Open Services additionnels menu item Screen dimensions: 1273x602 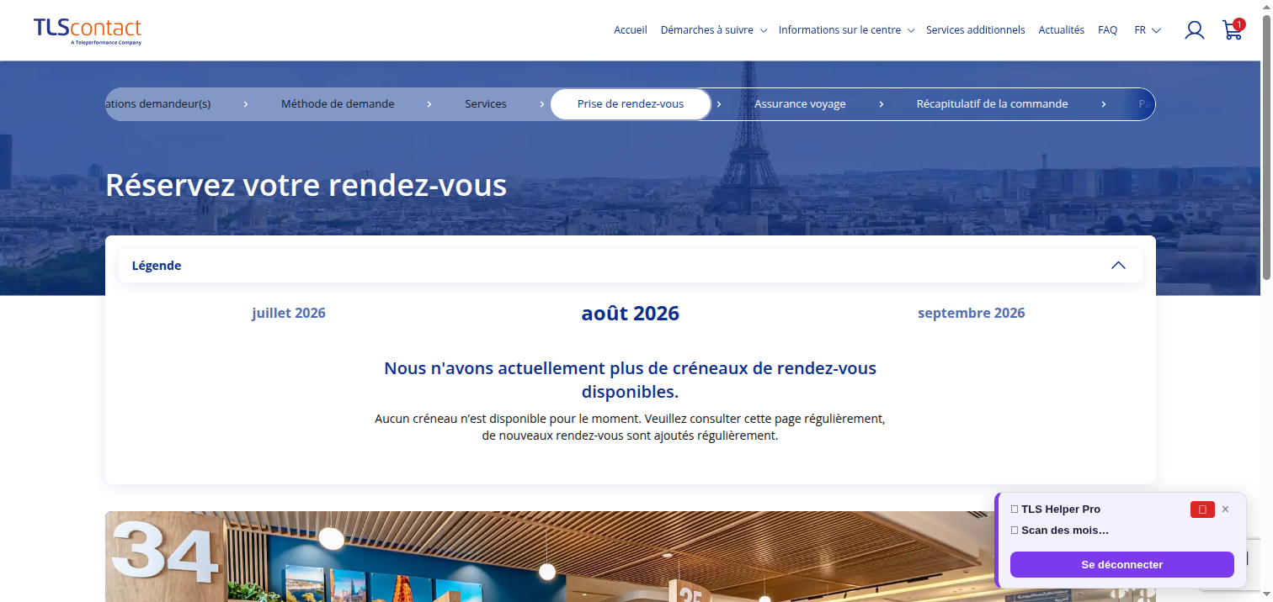[x=976, y=30]
